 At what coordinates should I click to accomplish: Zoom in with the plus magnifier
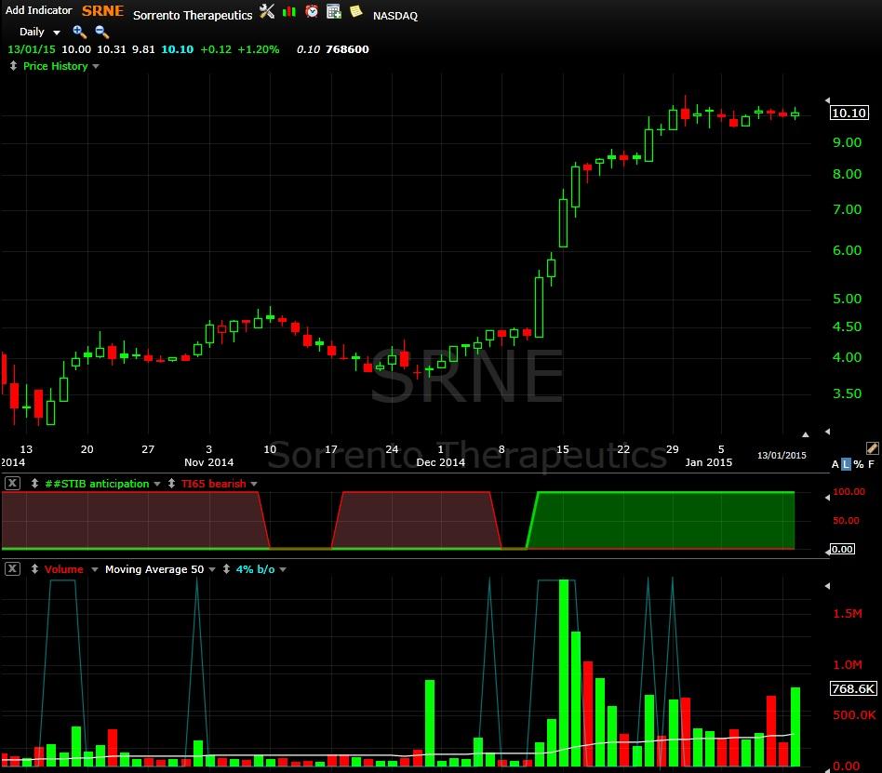(79, 32)
